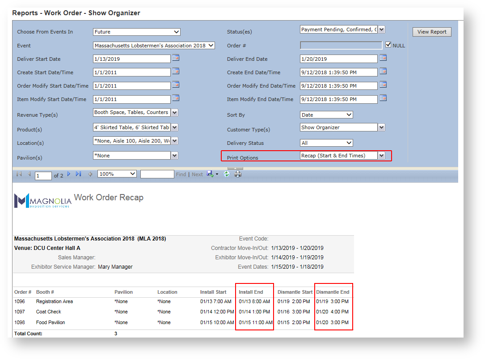Viewport: 485px width, 359px height.
Task: Open Choose From Events In dropdown
Action: pyautogui.click(x=136, y=32)
